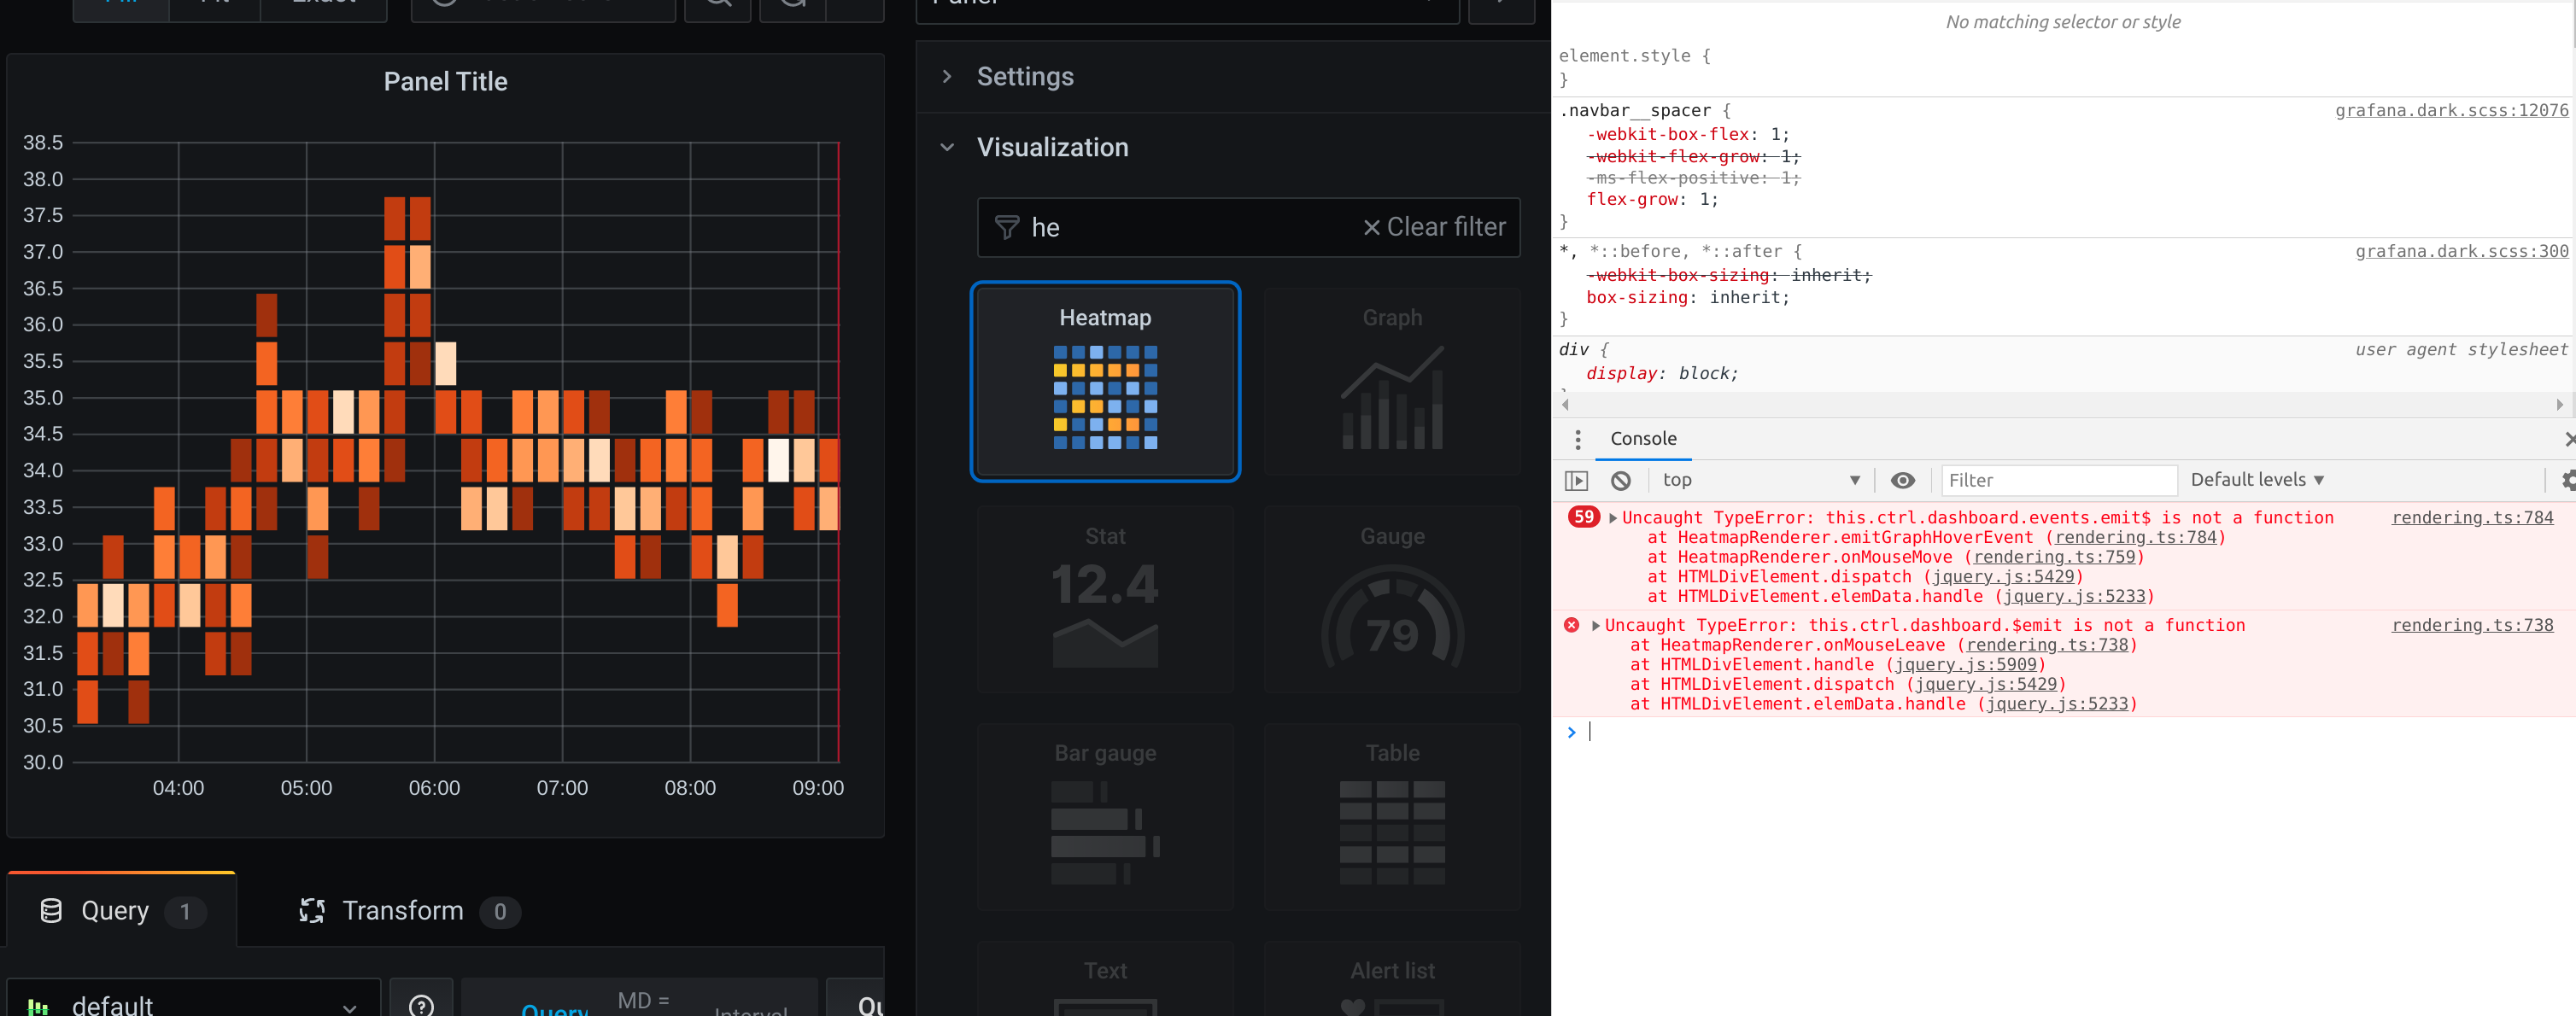The image size is (2576, 1016).
Task: Switch to the Transform tab
Action: pos(403,911)
